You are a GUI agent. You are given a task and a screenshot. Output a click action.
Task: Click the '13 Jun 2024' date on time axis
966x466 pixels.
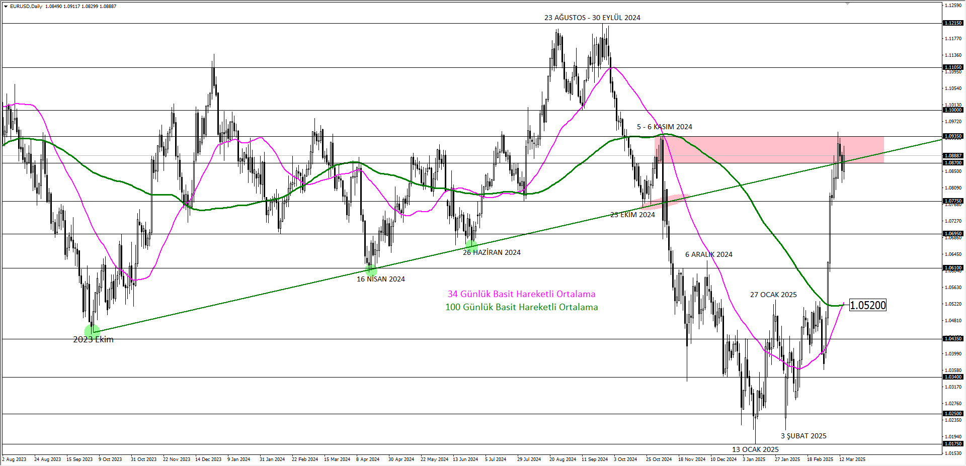(x=465, y=459)
